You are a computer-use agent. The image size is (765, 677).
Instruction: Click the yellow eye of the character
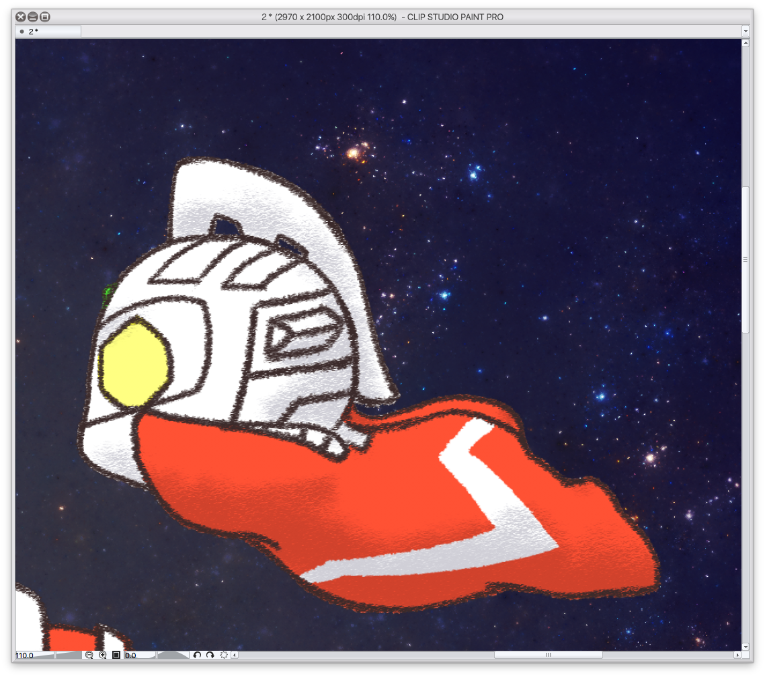click(135, 362)
